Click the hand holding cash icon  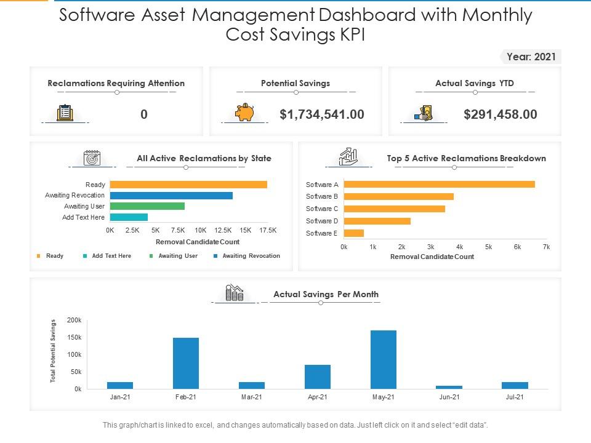coord(424,113)
